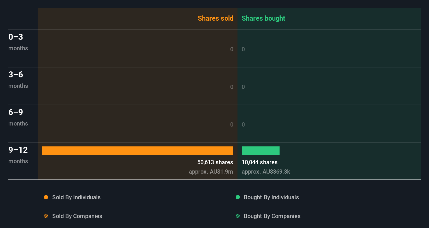Screen dimensions: 429x228
Task: Click the 10,044 shares value
Action: coord(259,162)
